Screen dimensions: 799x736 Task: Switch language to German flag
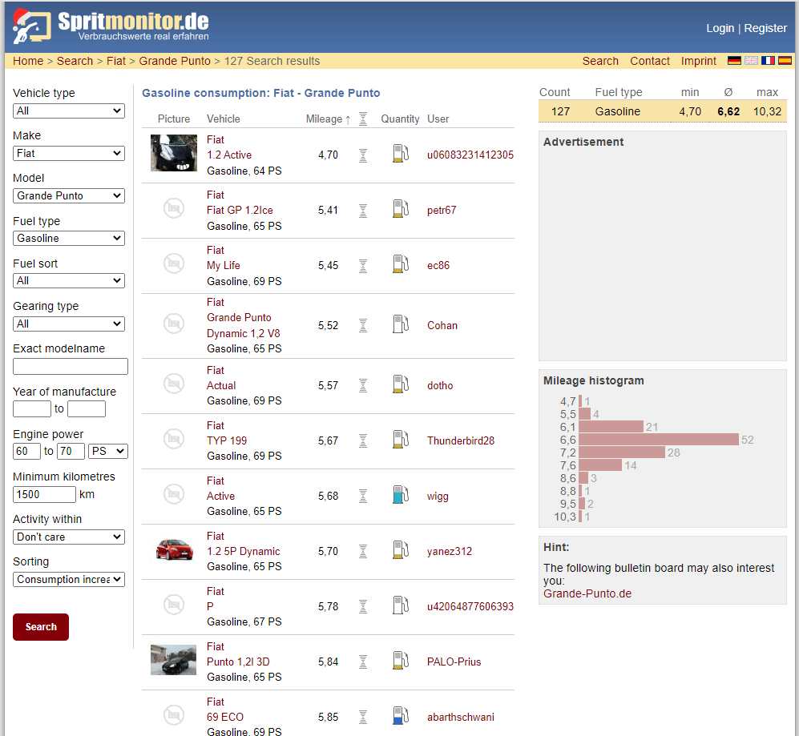pyautogui.click(x=734, y=61)
